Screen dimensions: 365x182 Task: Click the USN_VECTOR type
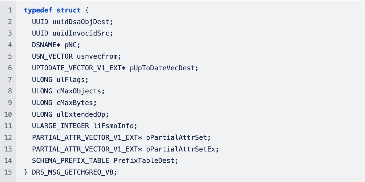(x=52, y=57)
